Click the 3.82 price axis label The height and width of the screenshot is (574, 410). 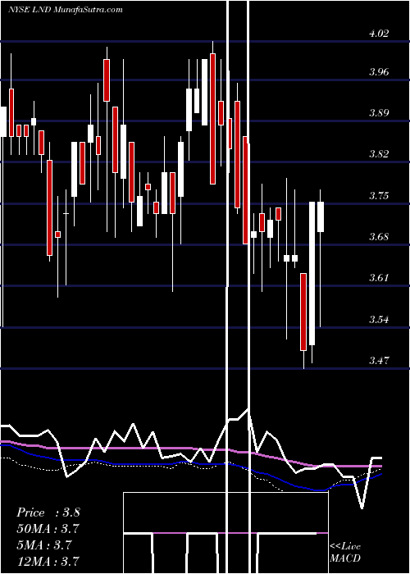pos(379,154)
